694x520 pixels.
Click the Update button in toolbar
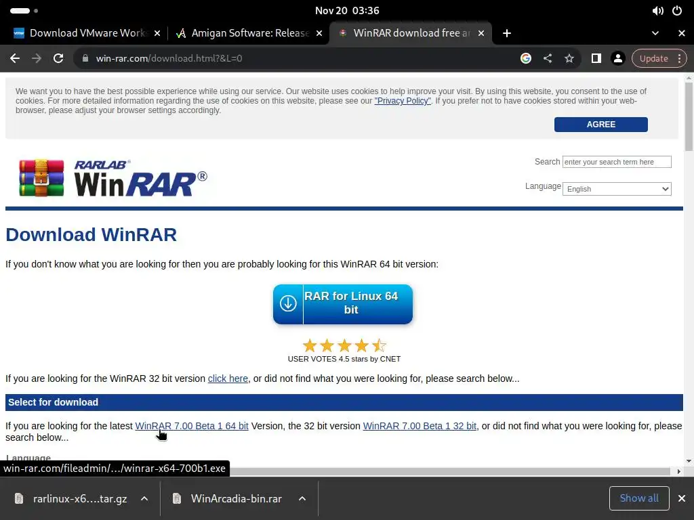[654, 58]
